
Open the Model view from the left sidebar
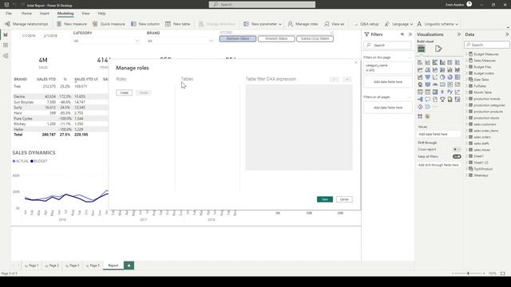tap(6, 56)
